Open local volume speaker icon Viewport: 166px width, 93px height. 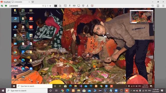coord(146,91)
